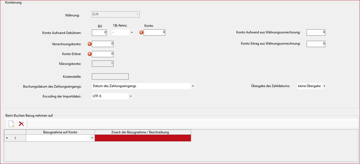Expand the 13b Kennz. dropdown
This screenshot has width=360, height=164.
point(132,33)
